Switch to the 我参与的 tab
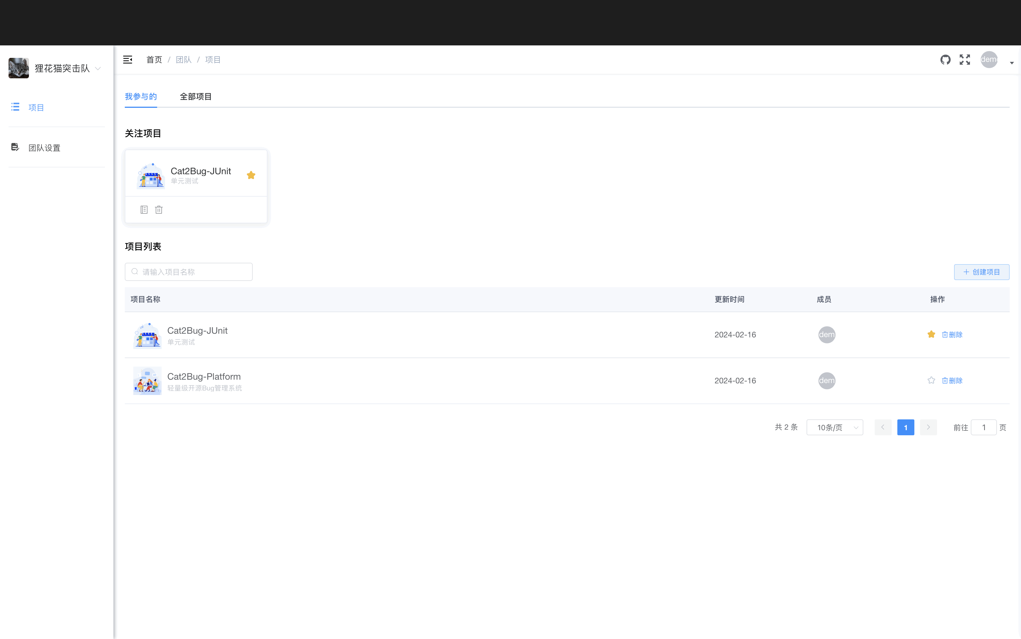Image resolution: width=1021 pixels, height=639 pixels. tap(141, 97)
